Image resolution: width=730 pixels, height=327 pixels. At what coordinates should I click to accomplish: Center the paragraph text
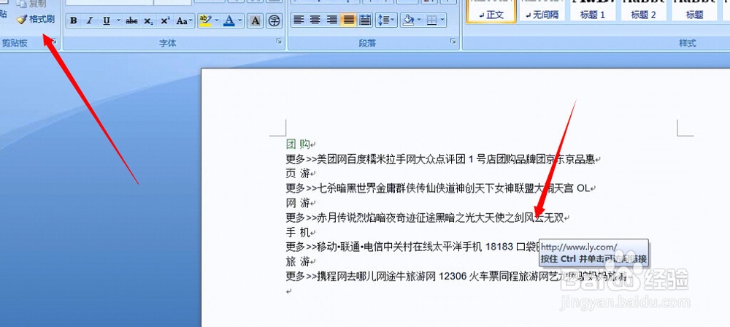coord(315,20)
